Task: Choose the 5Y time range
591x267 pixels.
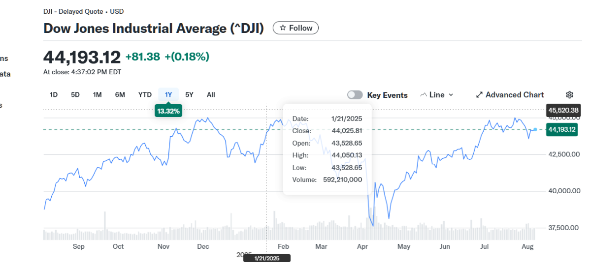Action: coord(189,95)
